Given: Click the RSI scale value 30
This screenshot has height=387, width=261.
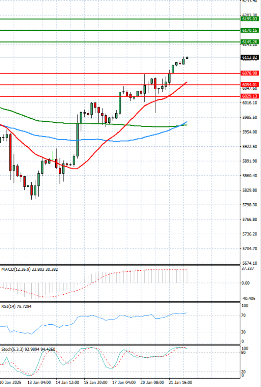Looking at the screenshot, I should pyautogui.click(x=244, y=332).
